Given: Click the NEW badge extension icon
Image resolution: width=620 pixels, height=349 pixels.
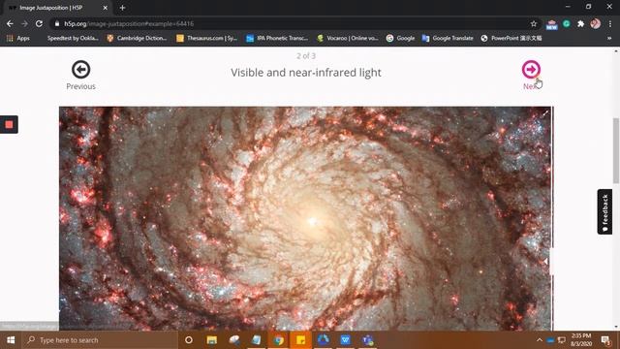Looking at the screenshot, I should pyautogui.click(x=551, y=24).
